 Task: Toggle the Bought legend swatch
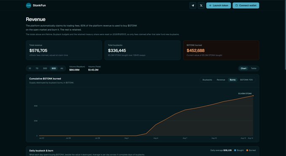click(235, 151)
